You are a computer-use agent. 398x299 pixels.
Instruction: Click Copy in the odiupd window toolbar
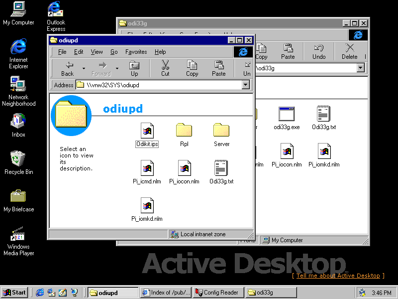click(x=192, y=69)
